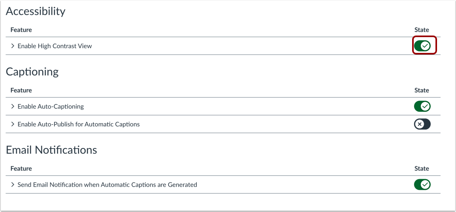Click State column header under Captioning
This screenshot has width=456, height=212.
pyautogui.click(x=422, y=90)
